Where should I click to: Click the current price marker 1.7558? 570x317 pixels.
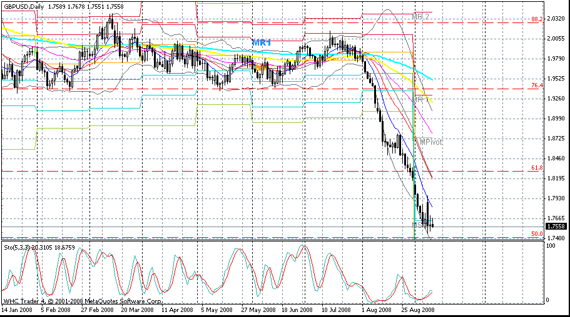(556, 226)
